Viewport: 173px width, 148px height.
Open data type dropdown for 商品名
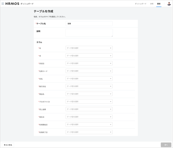pyautogui.click(x=89, y=94)
